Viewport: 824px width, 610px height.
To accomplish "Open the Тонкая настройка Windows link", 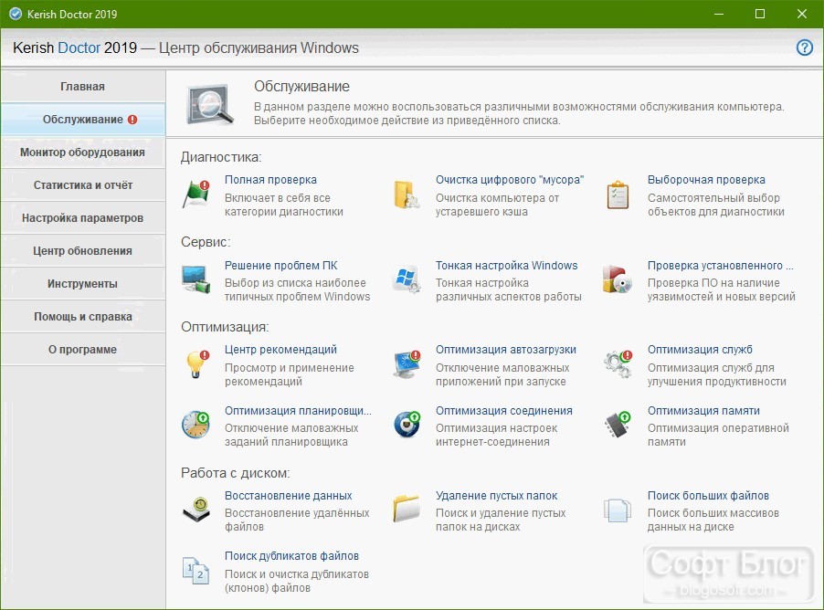I will click(x=507, y=266).
